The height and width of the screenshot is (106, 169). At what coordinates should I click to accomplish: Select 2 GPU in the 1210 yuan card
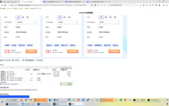tap(23, 17)
